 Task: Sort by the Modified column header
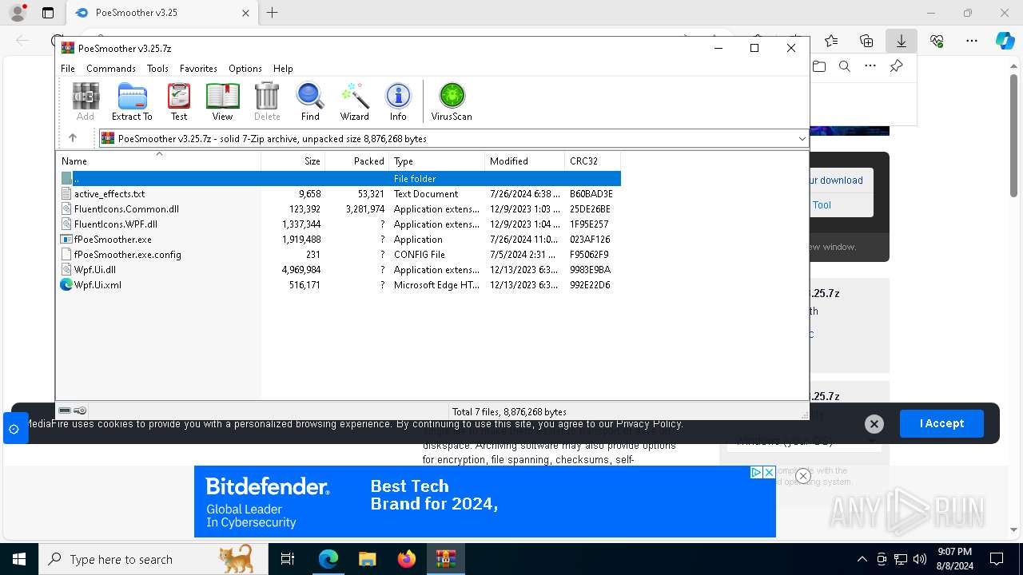(525, 161)
